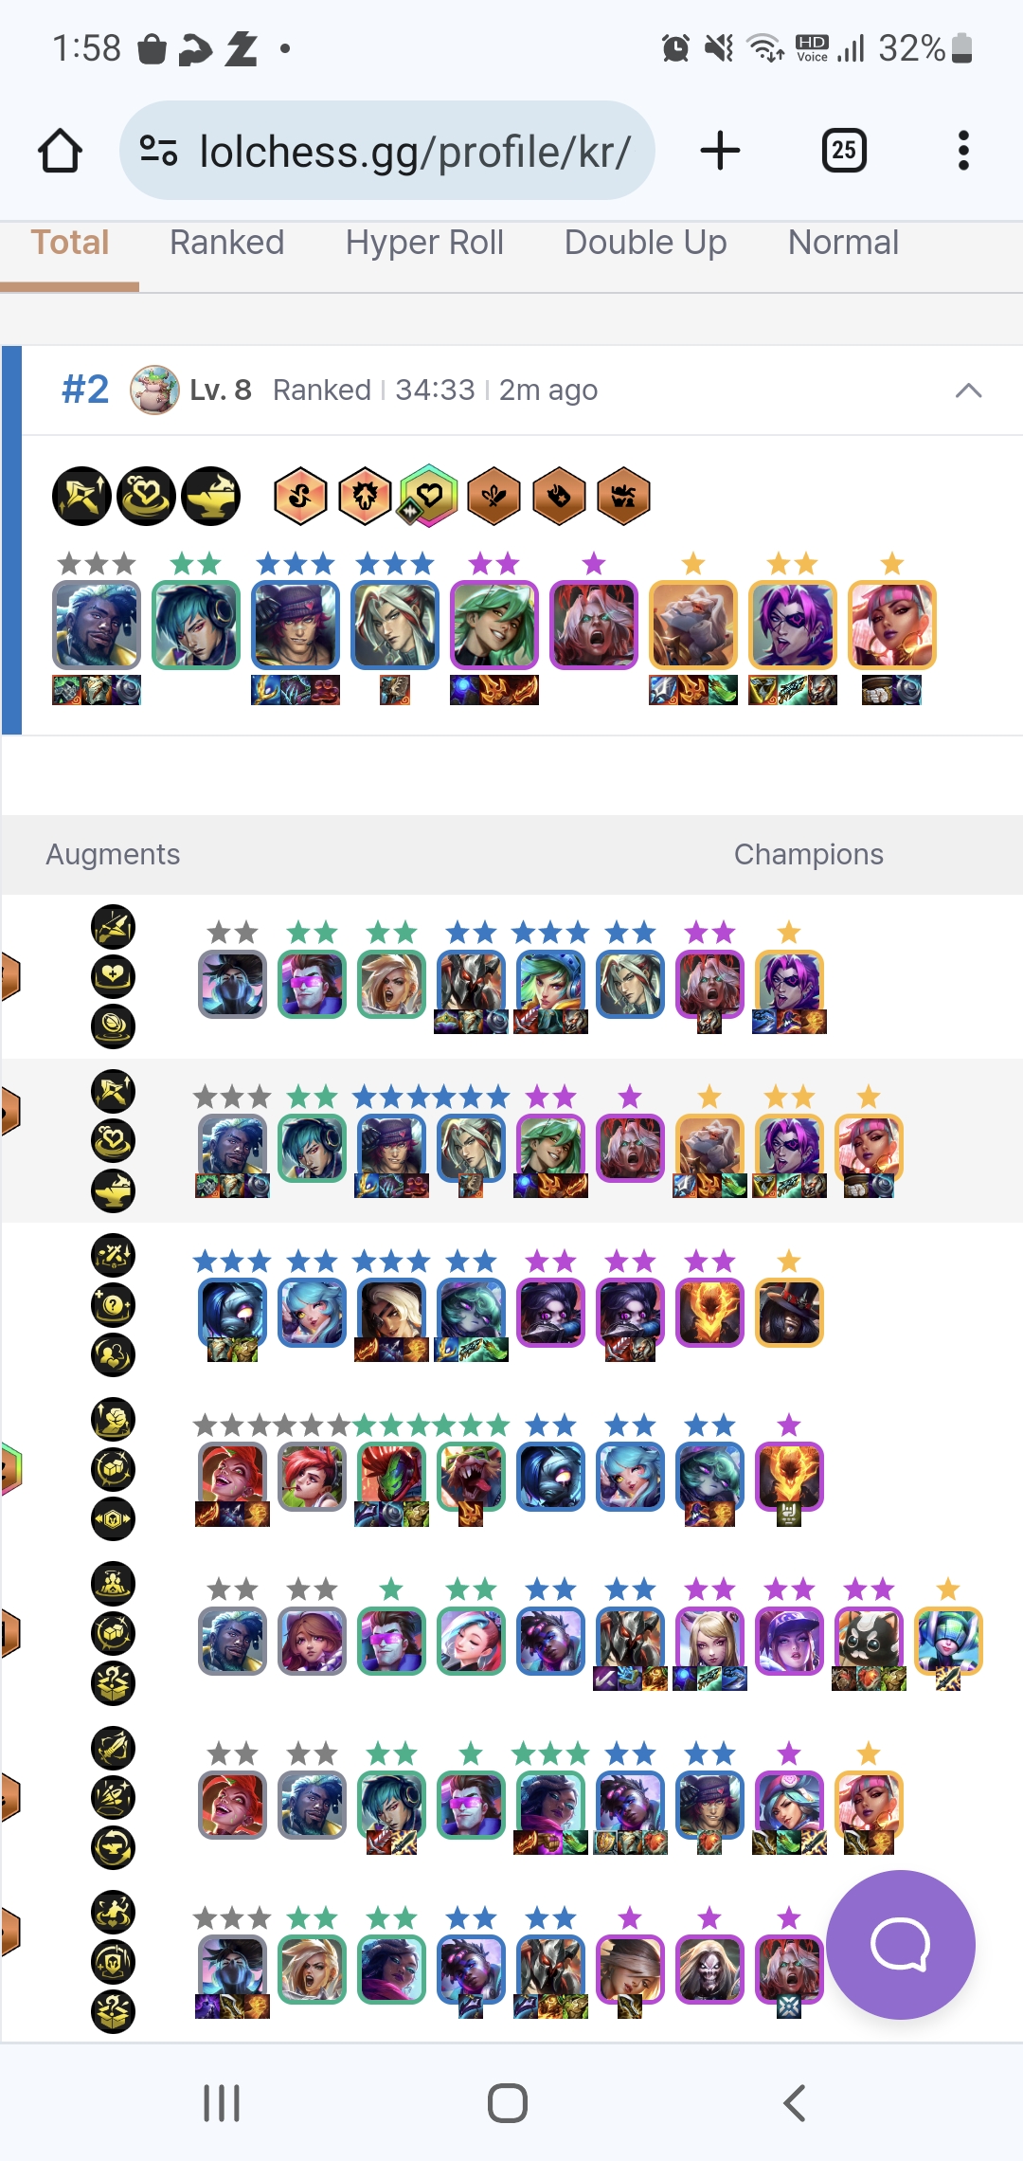Switch to the Ranked tab
This screenshot has height=2161, width=1023.
coord(226,243)
